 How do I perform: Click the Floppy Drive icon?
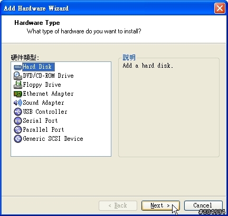point(18,85)
